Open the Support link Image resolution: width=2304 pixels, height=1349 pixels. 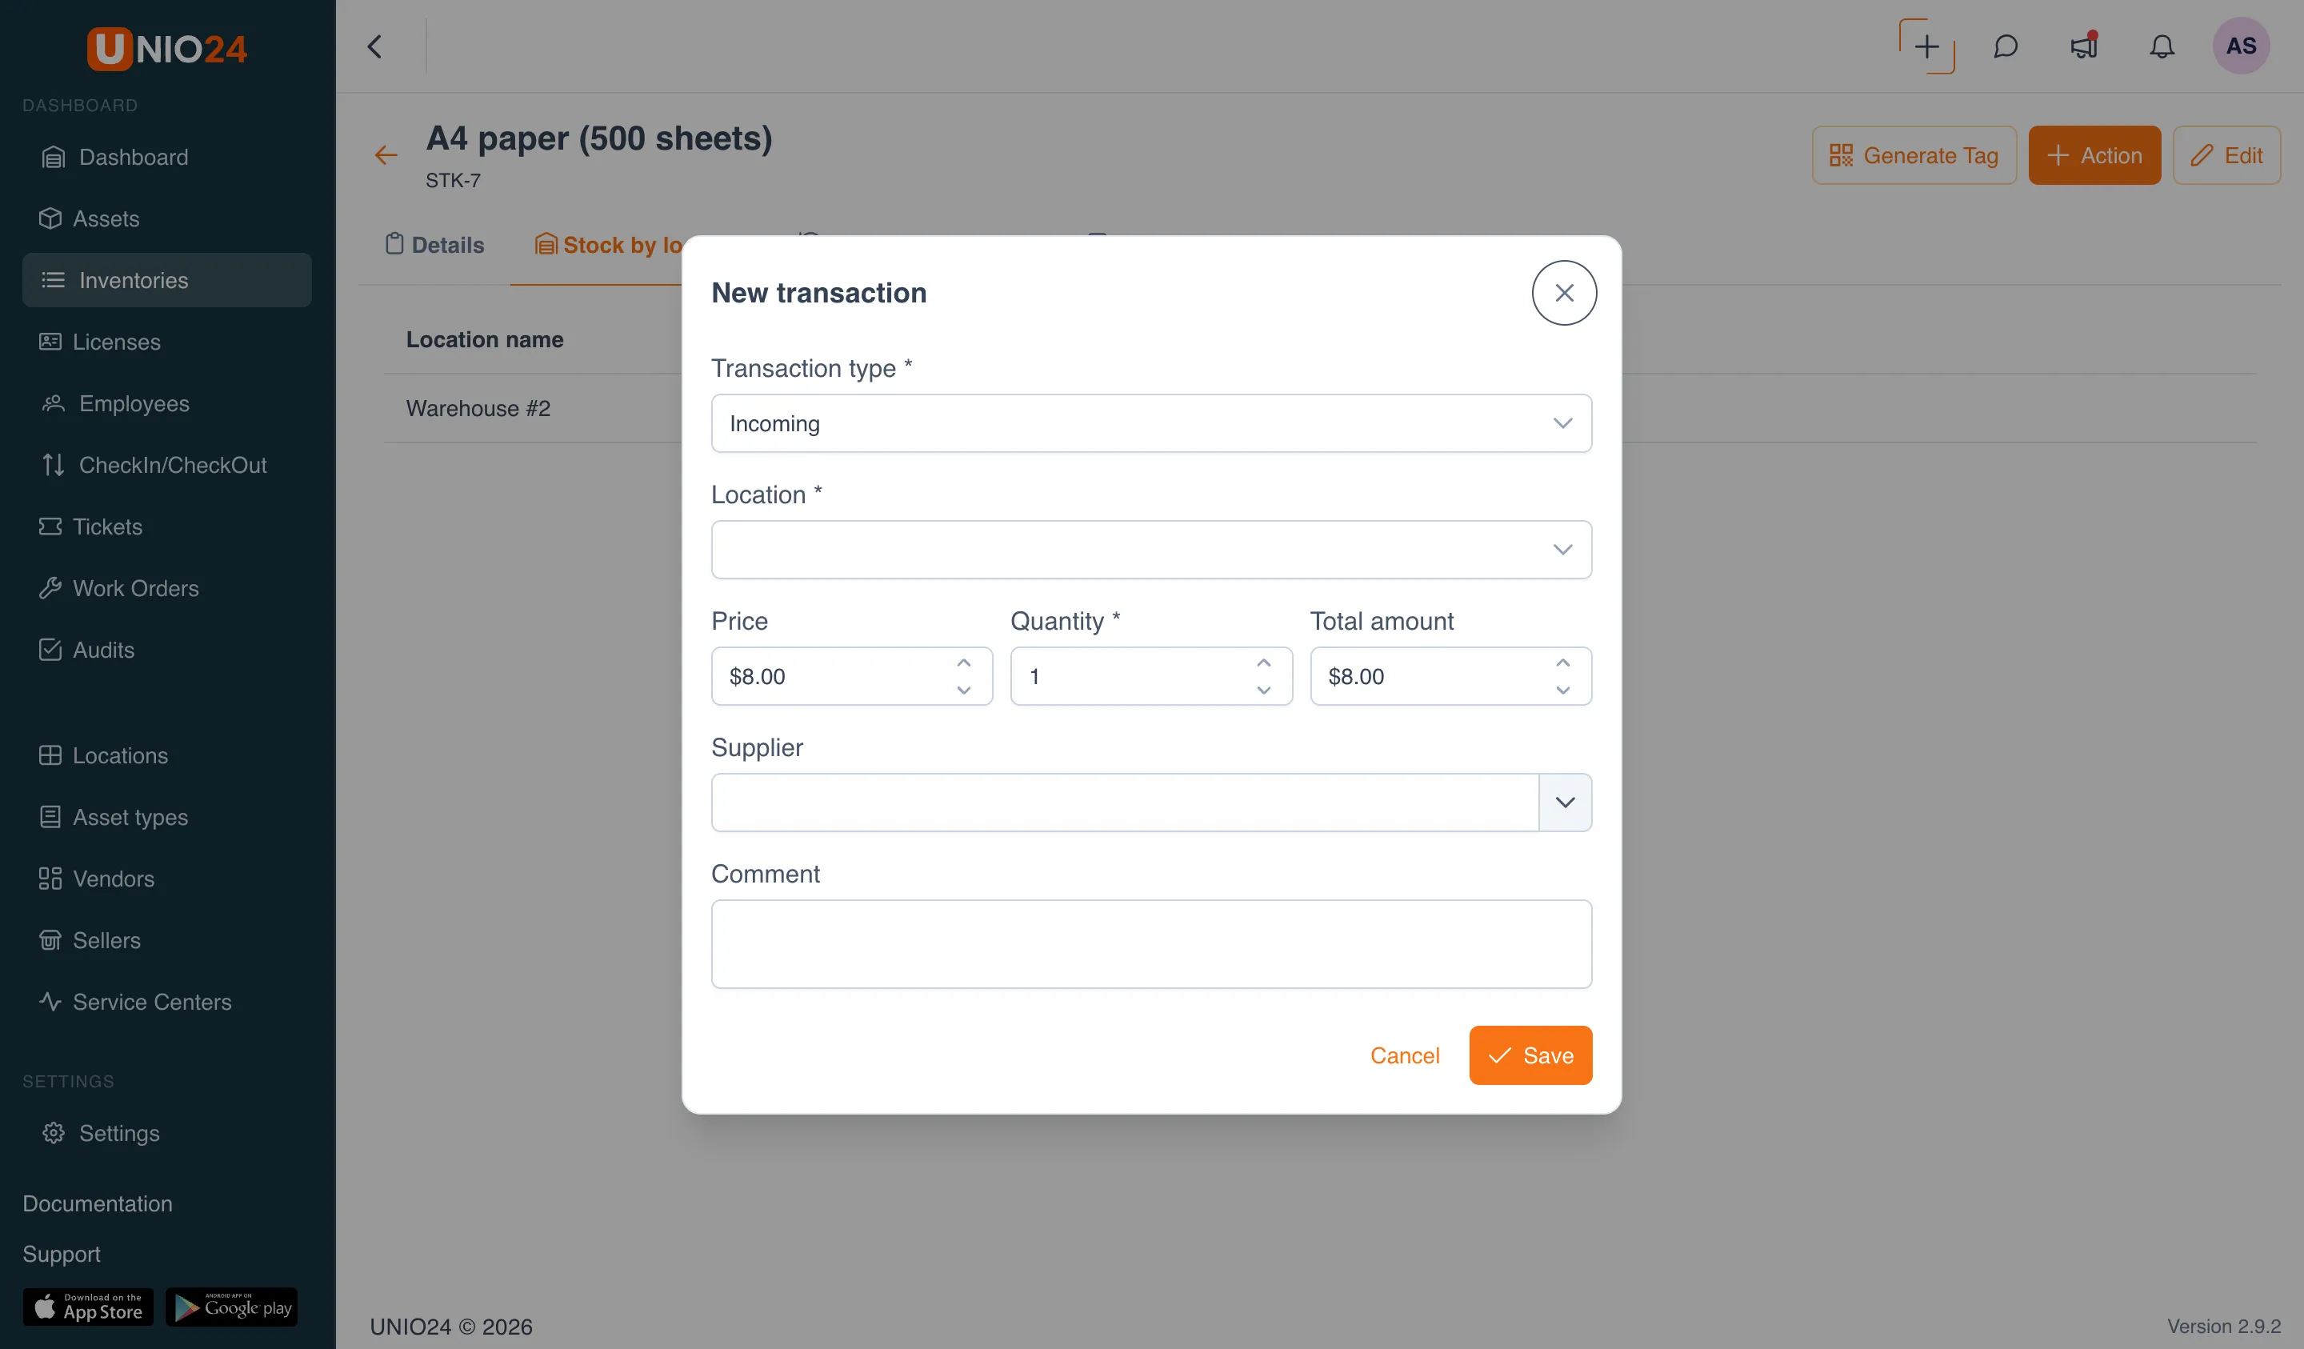pos(62,1254)
